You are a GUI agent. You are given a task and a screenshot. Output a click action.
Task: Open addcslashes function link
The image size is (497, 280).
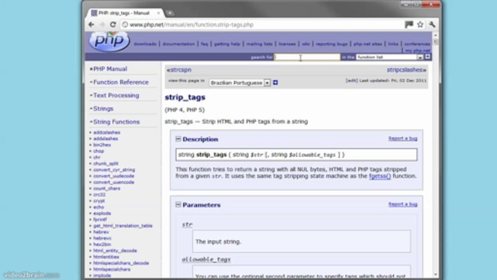coord(106,133)
